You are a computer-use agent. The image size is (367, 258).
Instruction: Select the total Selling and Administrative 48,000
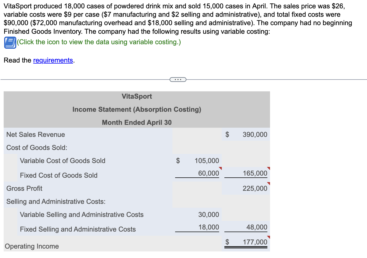coord(257,227)
